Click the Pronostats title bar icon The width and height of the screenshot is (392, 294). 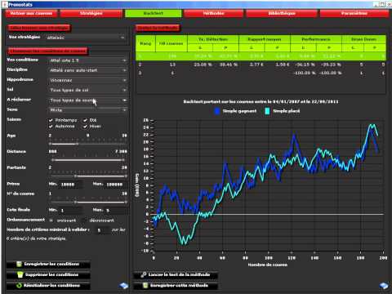[5, 4]
